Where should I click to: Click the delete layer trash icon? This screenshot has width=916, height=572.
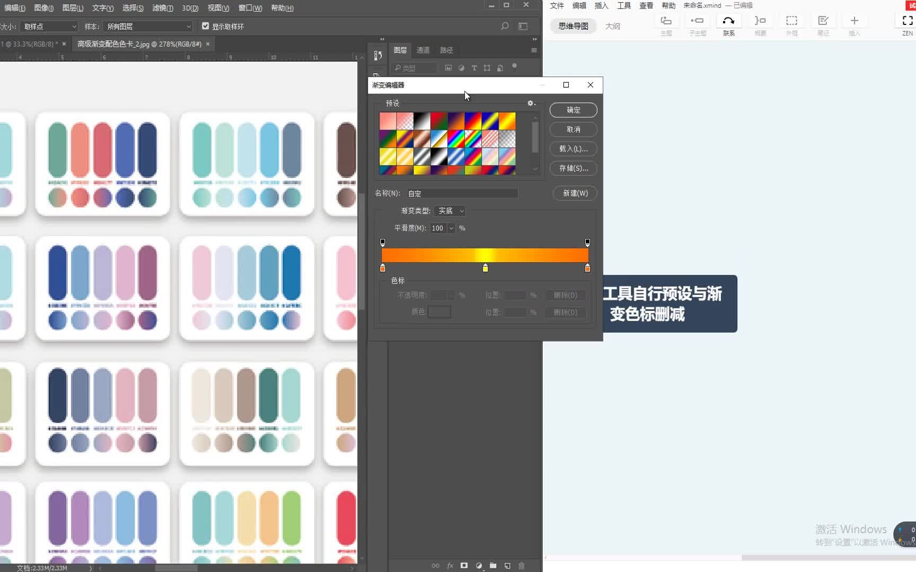pyautogui.click(x=522, y=566)
